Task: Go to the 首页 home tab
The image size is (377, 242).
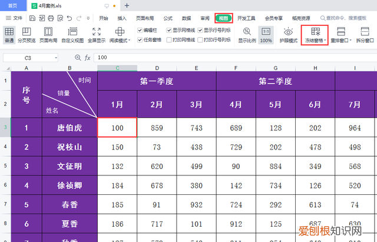Action: tap(13, 5)
